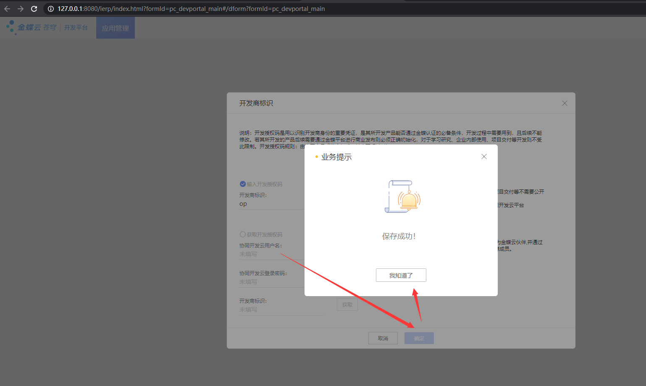Click the 开发商标识 dialog title
This screenshot has width=646, height=386.
[x=256, y=103]
